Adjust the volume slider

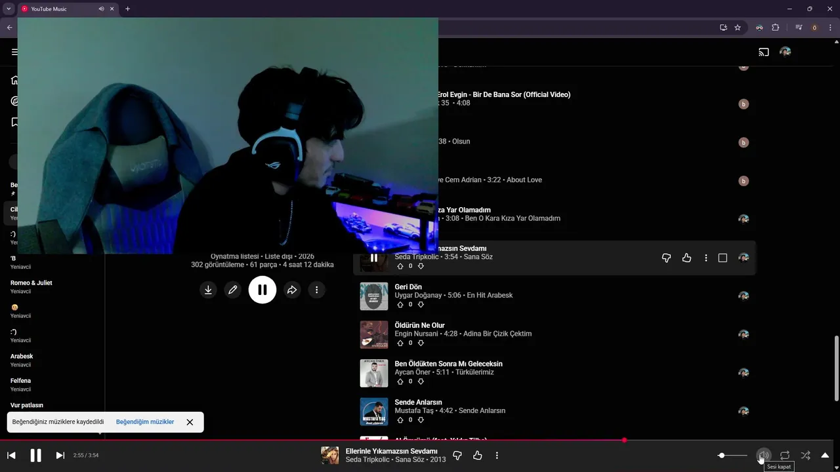click(732, 456)
